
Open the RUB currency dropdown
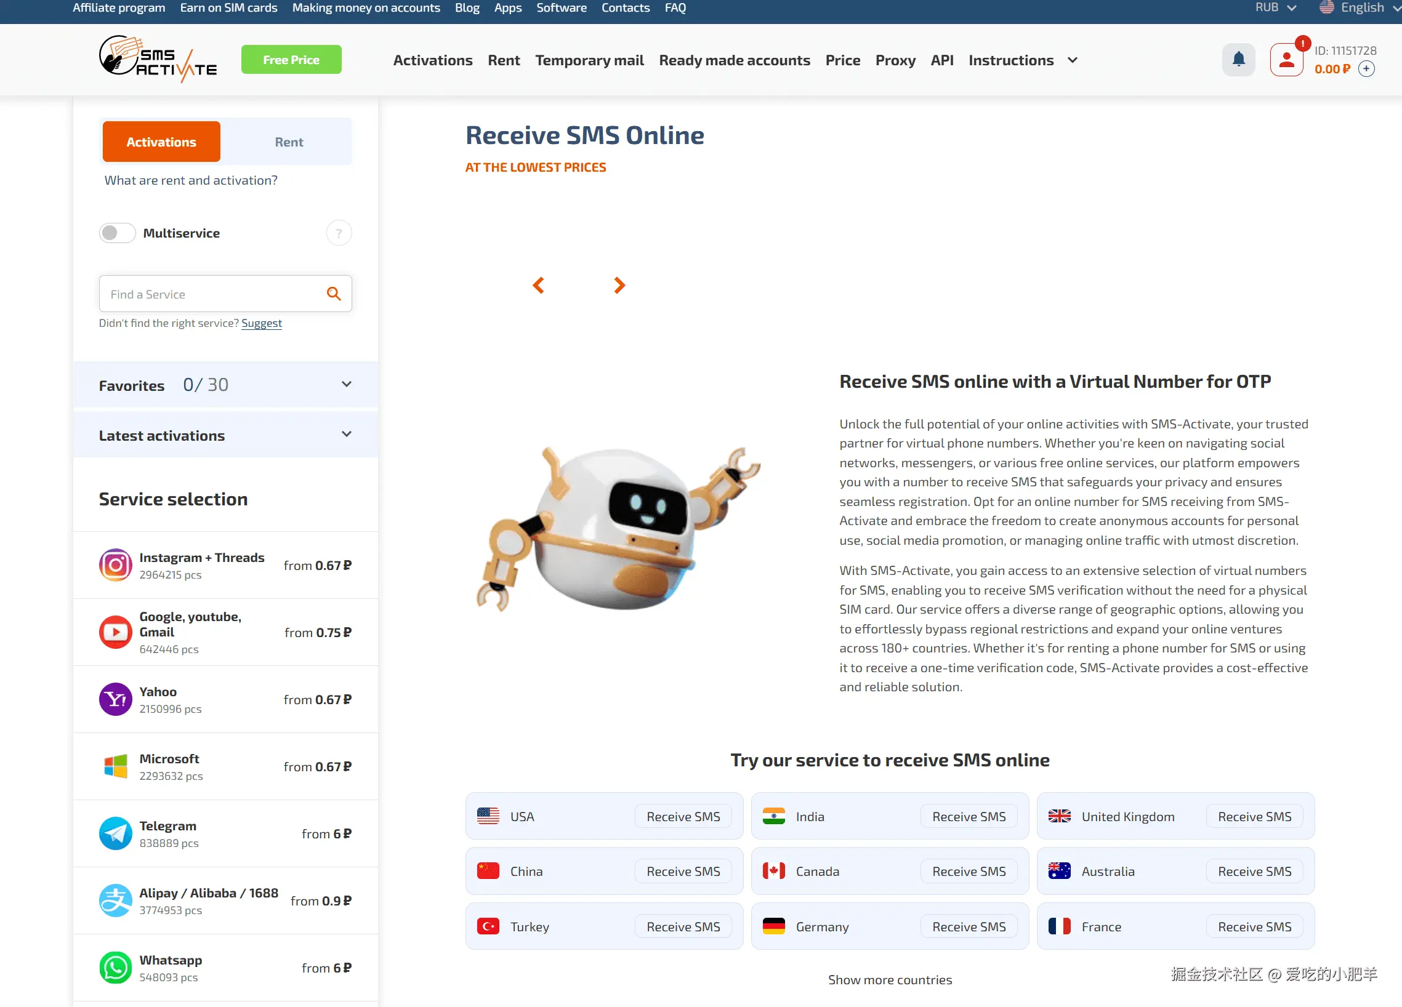click(x=1275, y=8)
